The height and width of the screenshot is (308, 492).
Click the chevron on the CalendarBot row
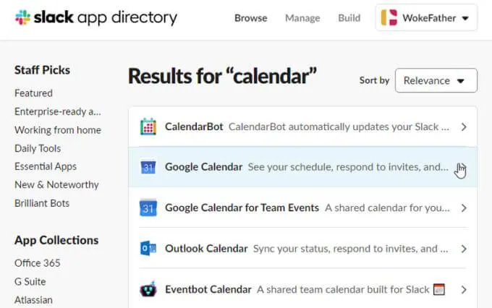click(x=464, y=127)
